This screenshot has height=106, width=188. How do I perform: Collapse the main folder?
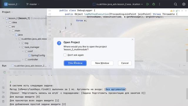pos(10,31)
